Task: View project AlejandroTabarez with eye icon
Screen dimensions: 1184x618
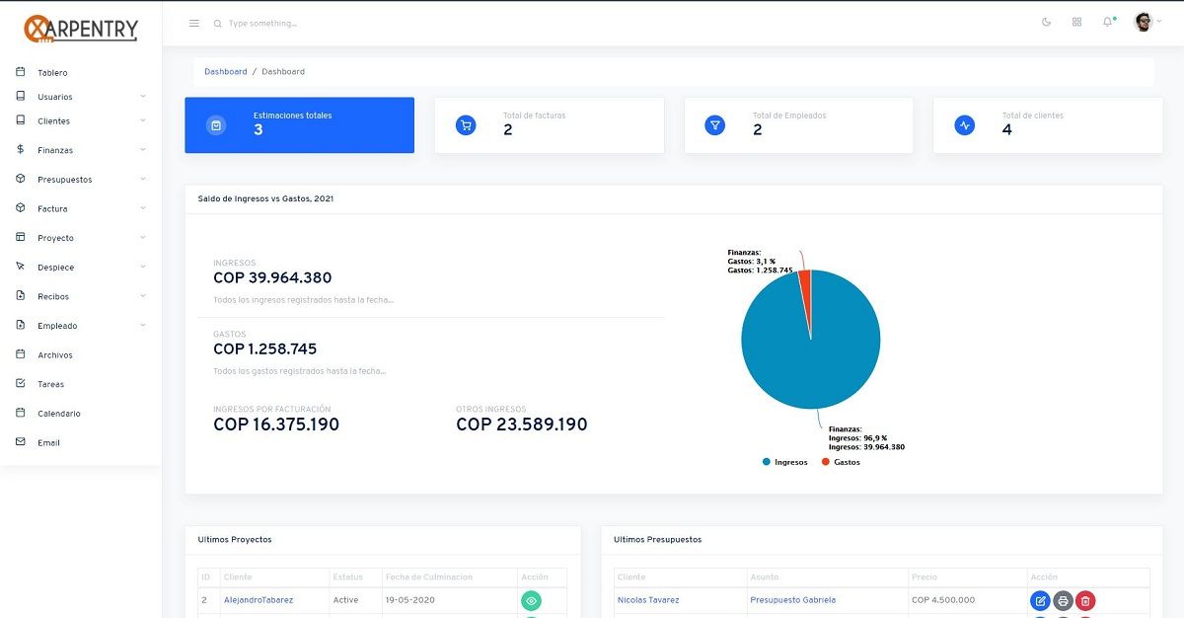Action: click(531, 600)
